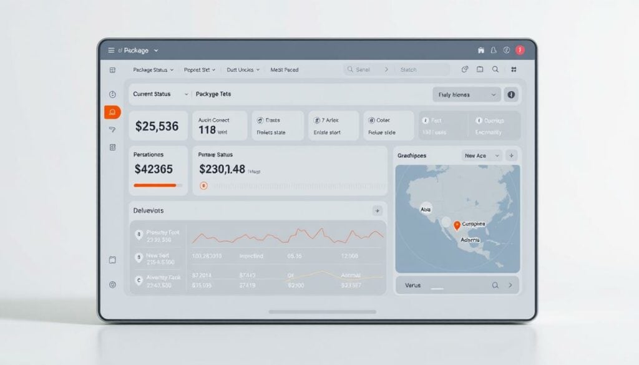Open notifications bell in the header
Viewport: 639px width, 365px height.
click(x=494, y=50)
